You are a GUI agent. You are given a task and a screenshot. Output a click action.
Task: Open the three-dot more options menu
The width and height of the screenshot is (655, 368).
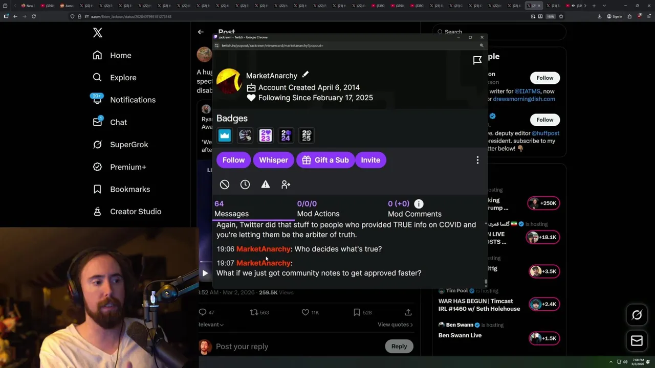(x=477, y=160)
